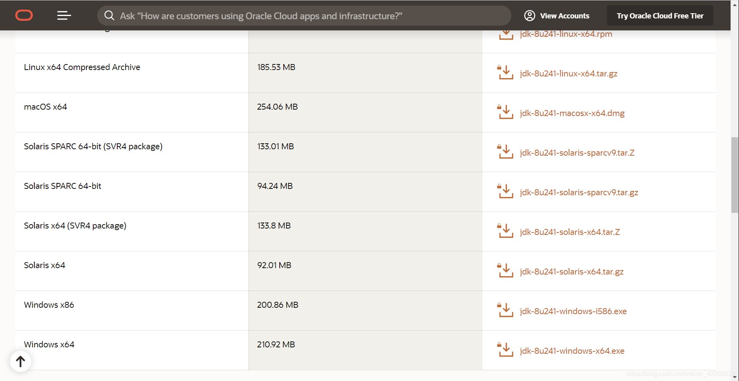Click Try Oracle Cloud Free Tier button
The image size is (739, 381).
(660, 16)
